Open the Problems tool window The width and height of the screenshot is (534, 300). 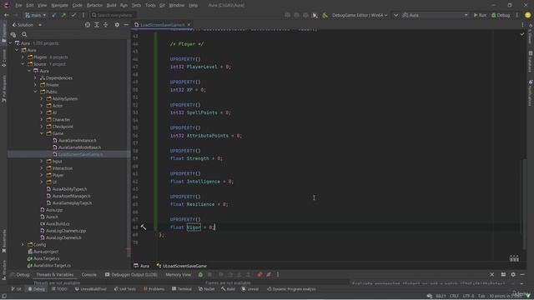click(x=154, y=289)
